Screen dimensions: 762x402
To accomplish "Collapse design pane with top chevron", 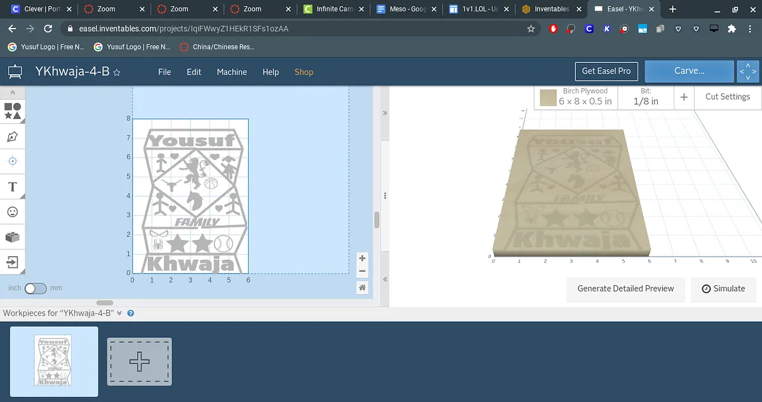I will click(x=384, y=112).
